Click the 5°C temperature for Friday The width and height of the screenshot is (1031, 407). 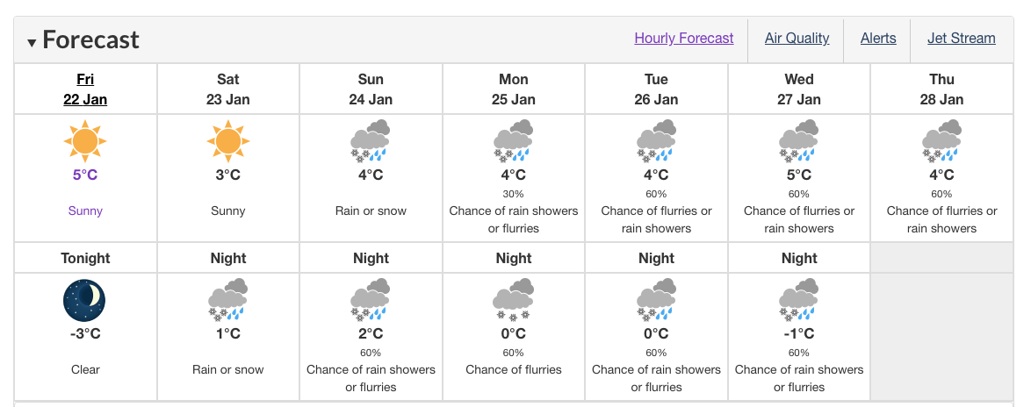pos(85,175)
